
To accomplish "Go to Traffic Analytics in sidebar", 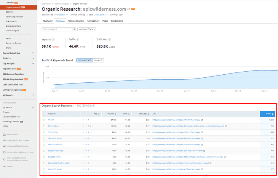I will click(x=12, y=31).
